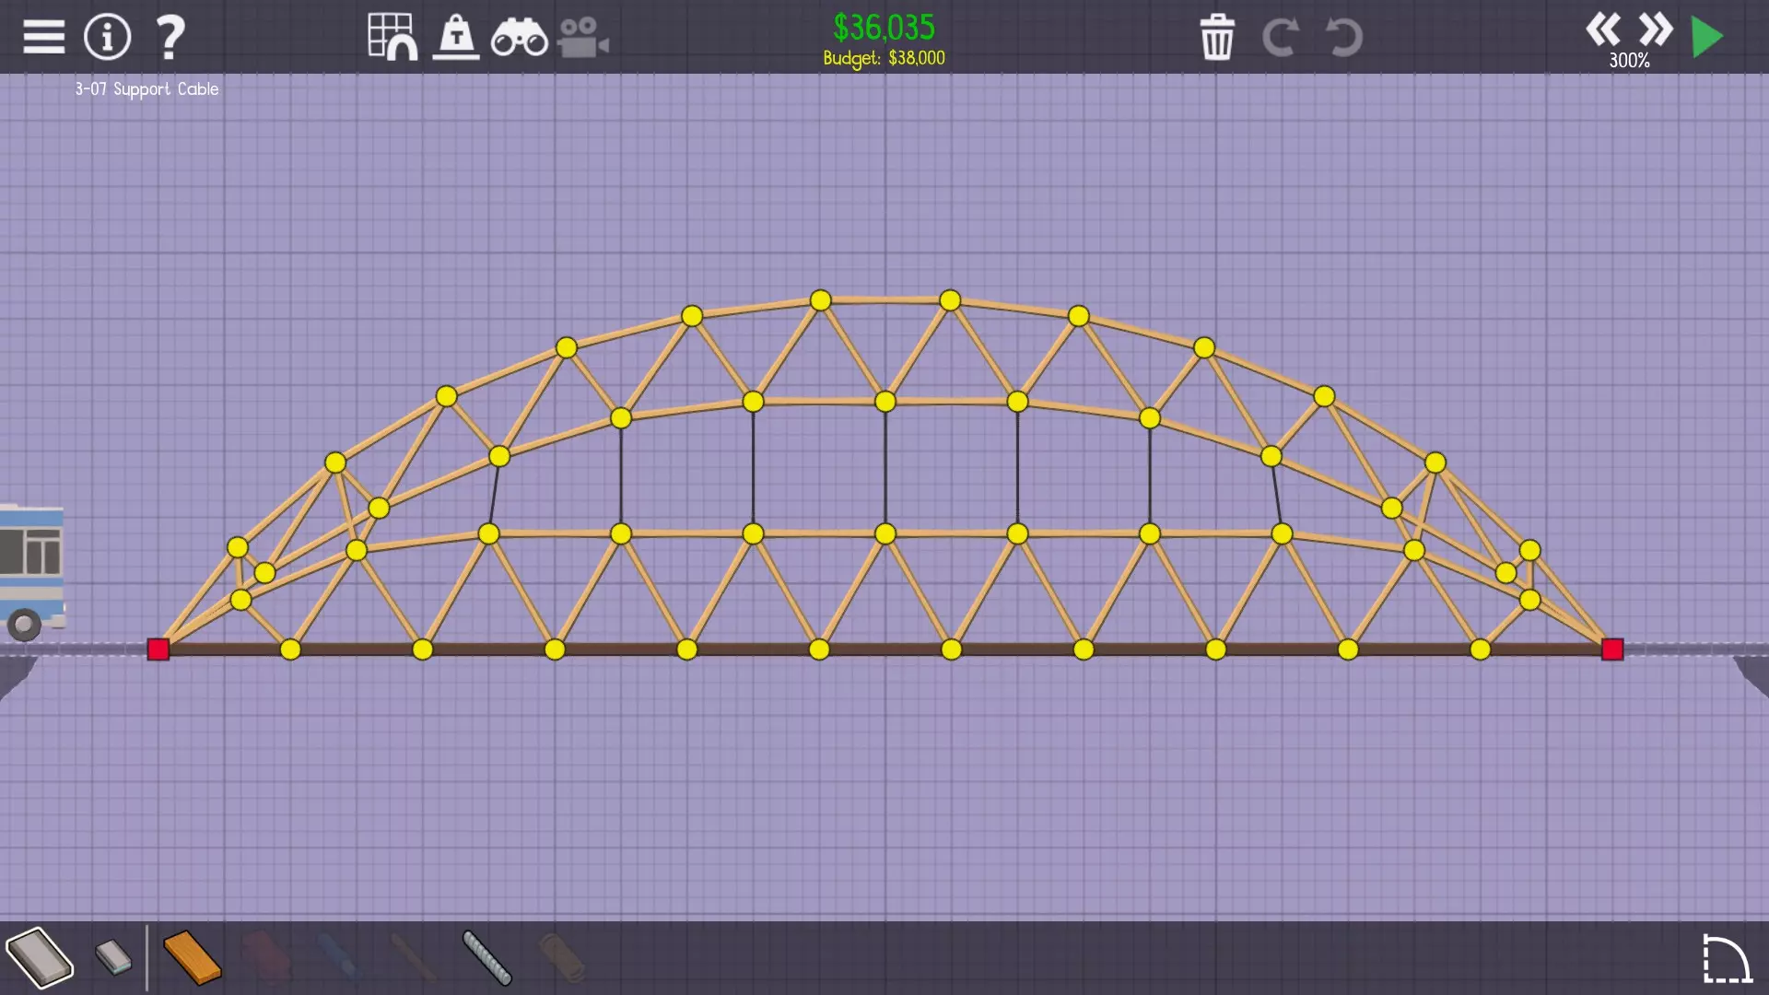Image resolution: width=1769 pixels, height=995 pixels.
Task: Select the wood material
Action: coord(192,958)
